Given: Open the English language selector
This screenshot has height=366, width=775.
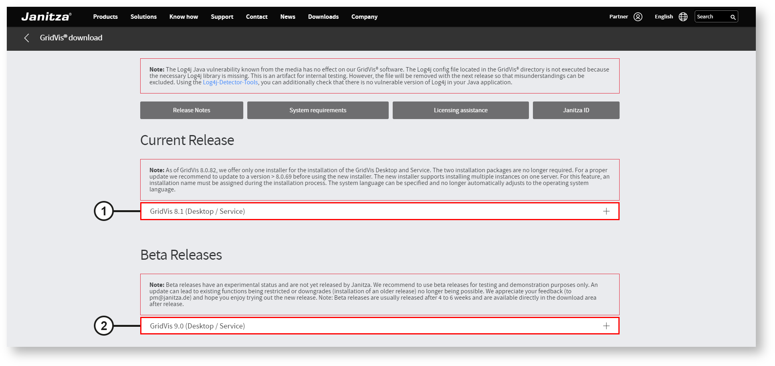Looking at the screenshot, I should coord(664,17).
